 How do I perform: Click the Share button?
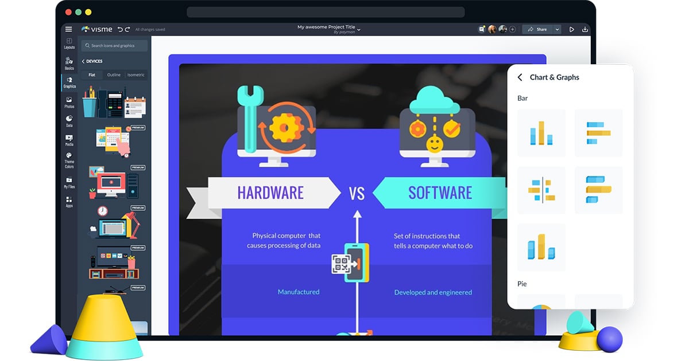tap(540, 29)
